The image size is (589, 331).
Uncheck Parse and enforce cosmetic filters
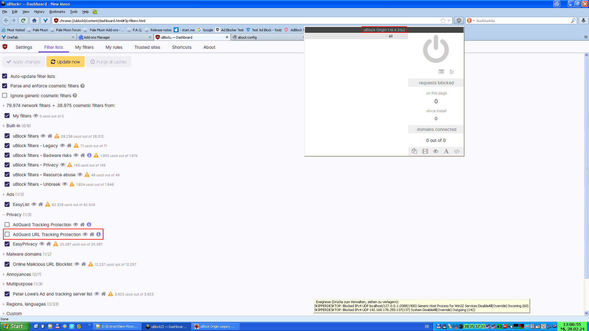tap(5, 86)
